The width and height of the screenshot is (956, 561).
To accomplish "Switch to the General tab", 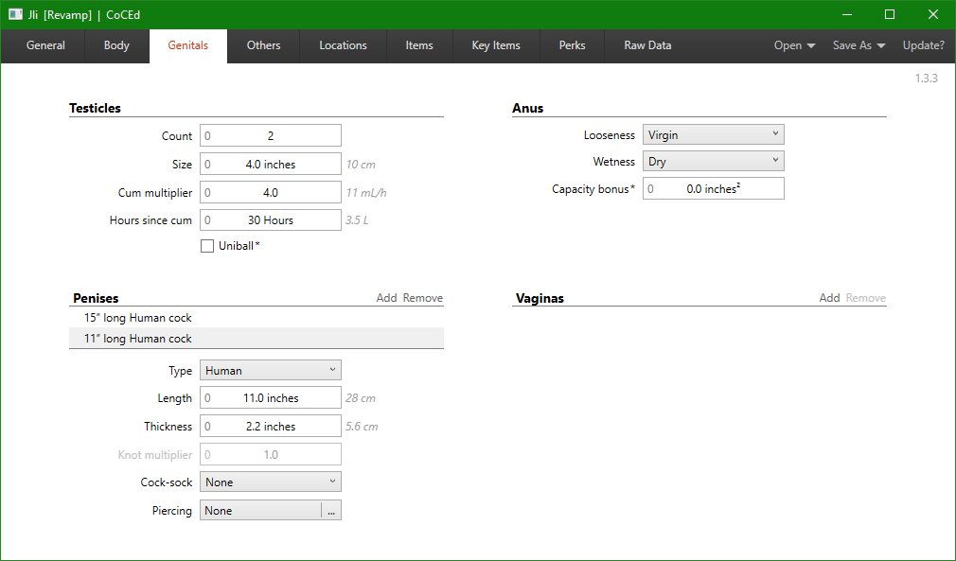I will tap(45, 45).
